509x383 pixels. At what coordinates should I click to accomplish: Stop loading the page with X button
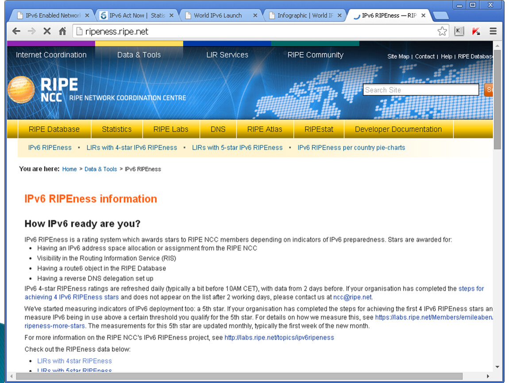coord(47,31)
